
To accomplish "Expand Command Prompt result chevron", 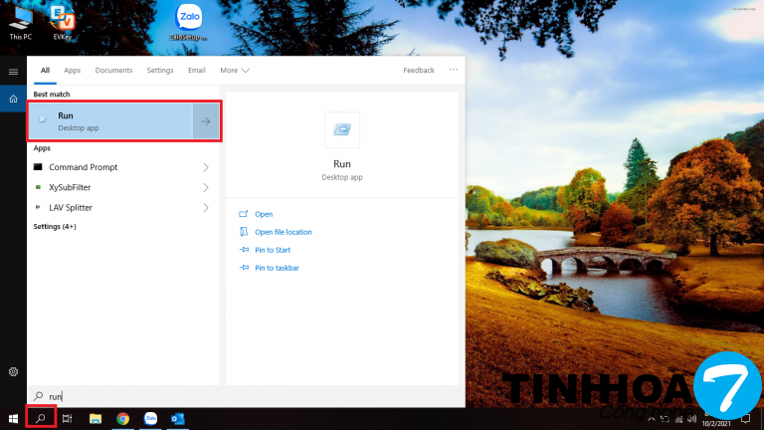I will tap(206, 167).
